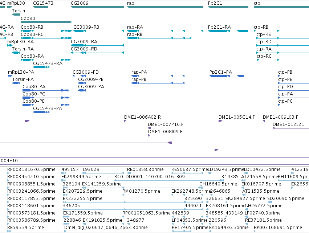Select transcript CG3009-RA label
This screenshot has height=233, width=309.
pos(84,42)
